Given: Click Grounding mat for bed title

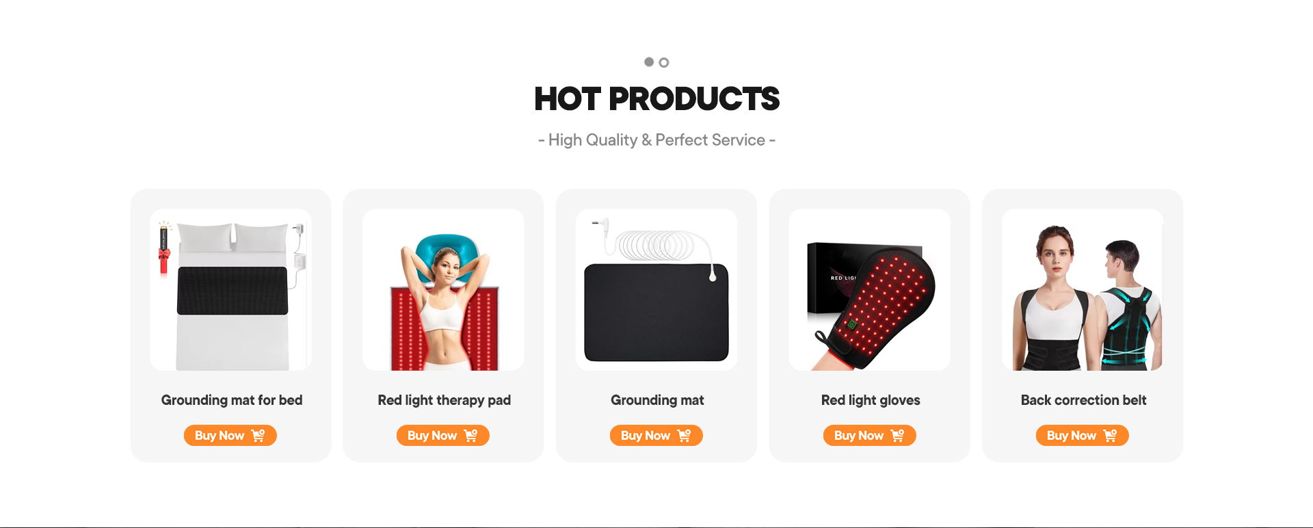Looking at the screenshot, I should tap(232, 400).
